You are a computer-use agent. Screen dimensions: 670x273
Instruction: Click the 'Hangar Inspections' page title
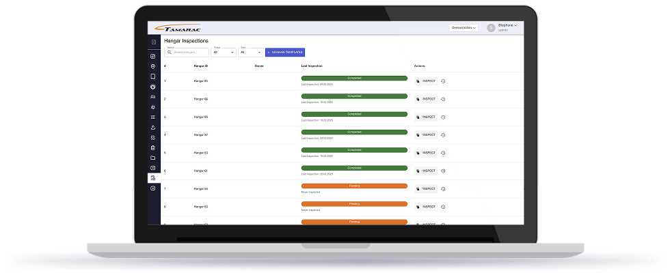coord(186,41)
